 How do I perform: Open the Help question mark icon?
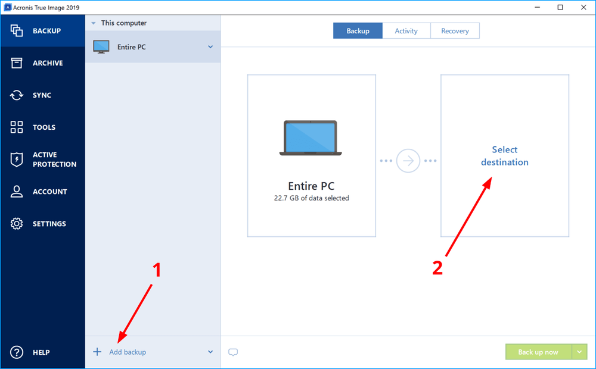coord(16,352)
